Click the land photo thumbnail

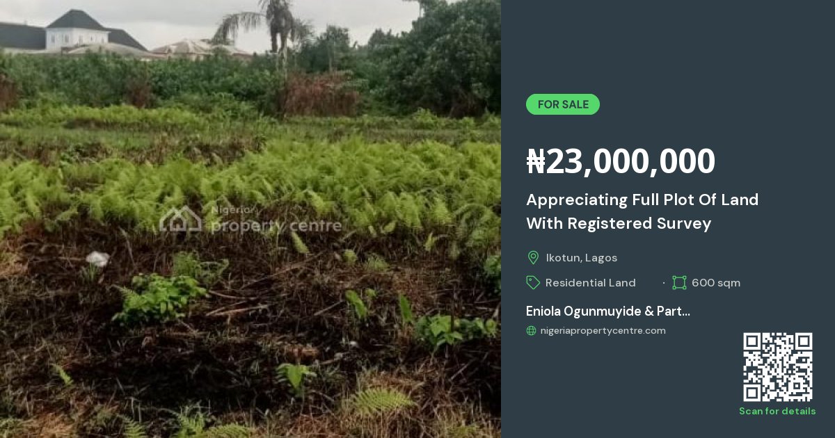pyautogui.click(x=250, y=219)
